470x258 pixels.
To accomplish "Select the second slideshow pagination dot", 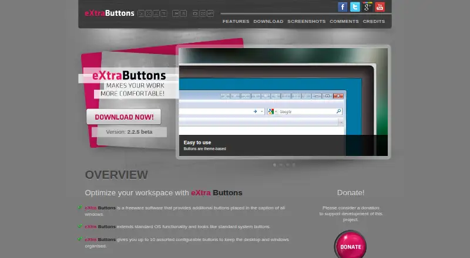I will click(281, 165).
